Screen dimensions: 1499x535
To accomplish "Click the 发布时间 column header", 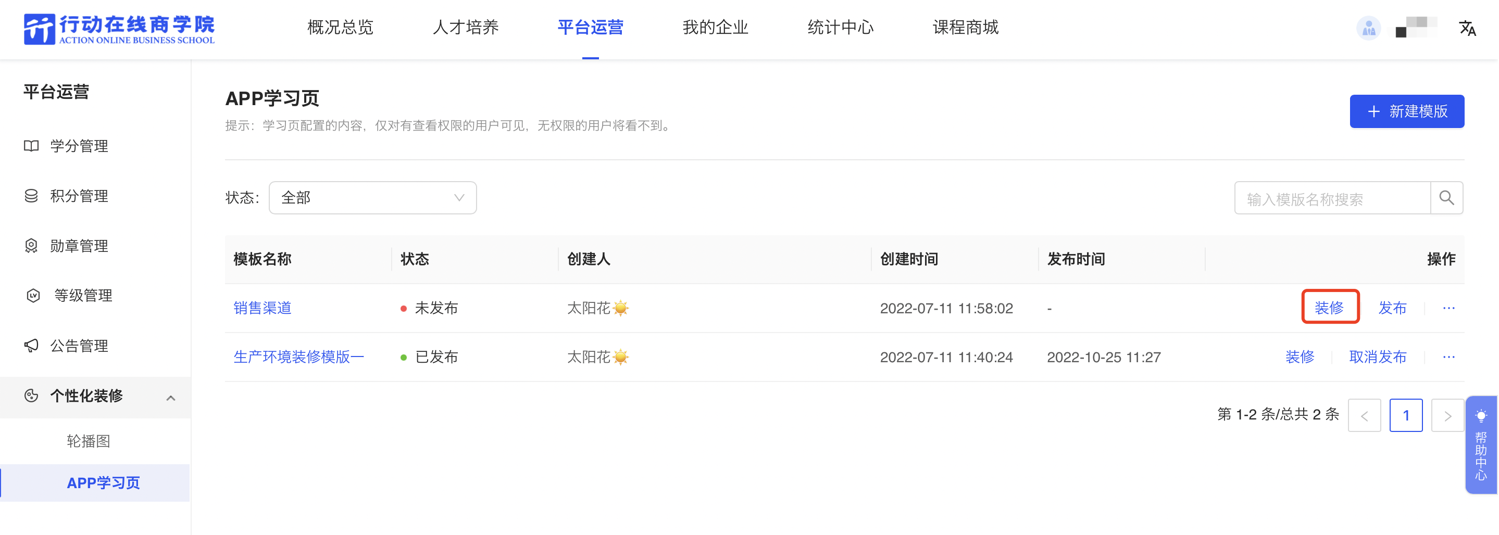I will [x=1076, y=259].
